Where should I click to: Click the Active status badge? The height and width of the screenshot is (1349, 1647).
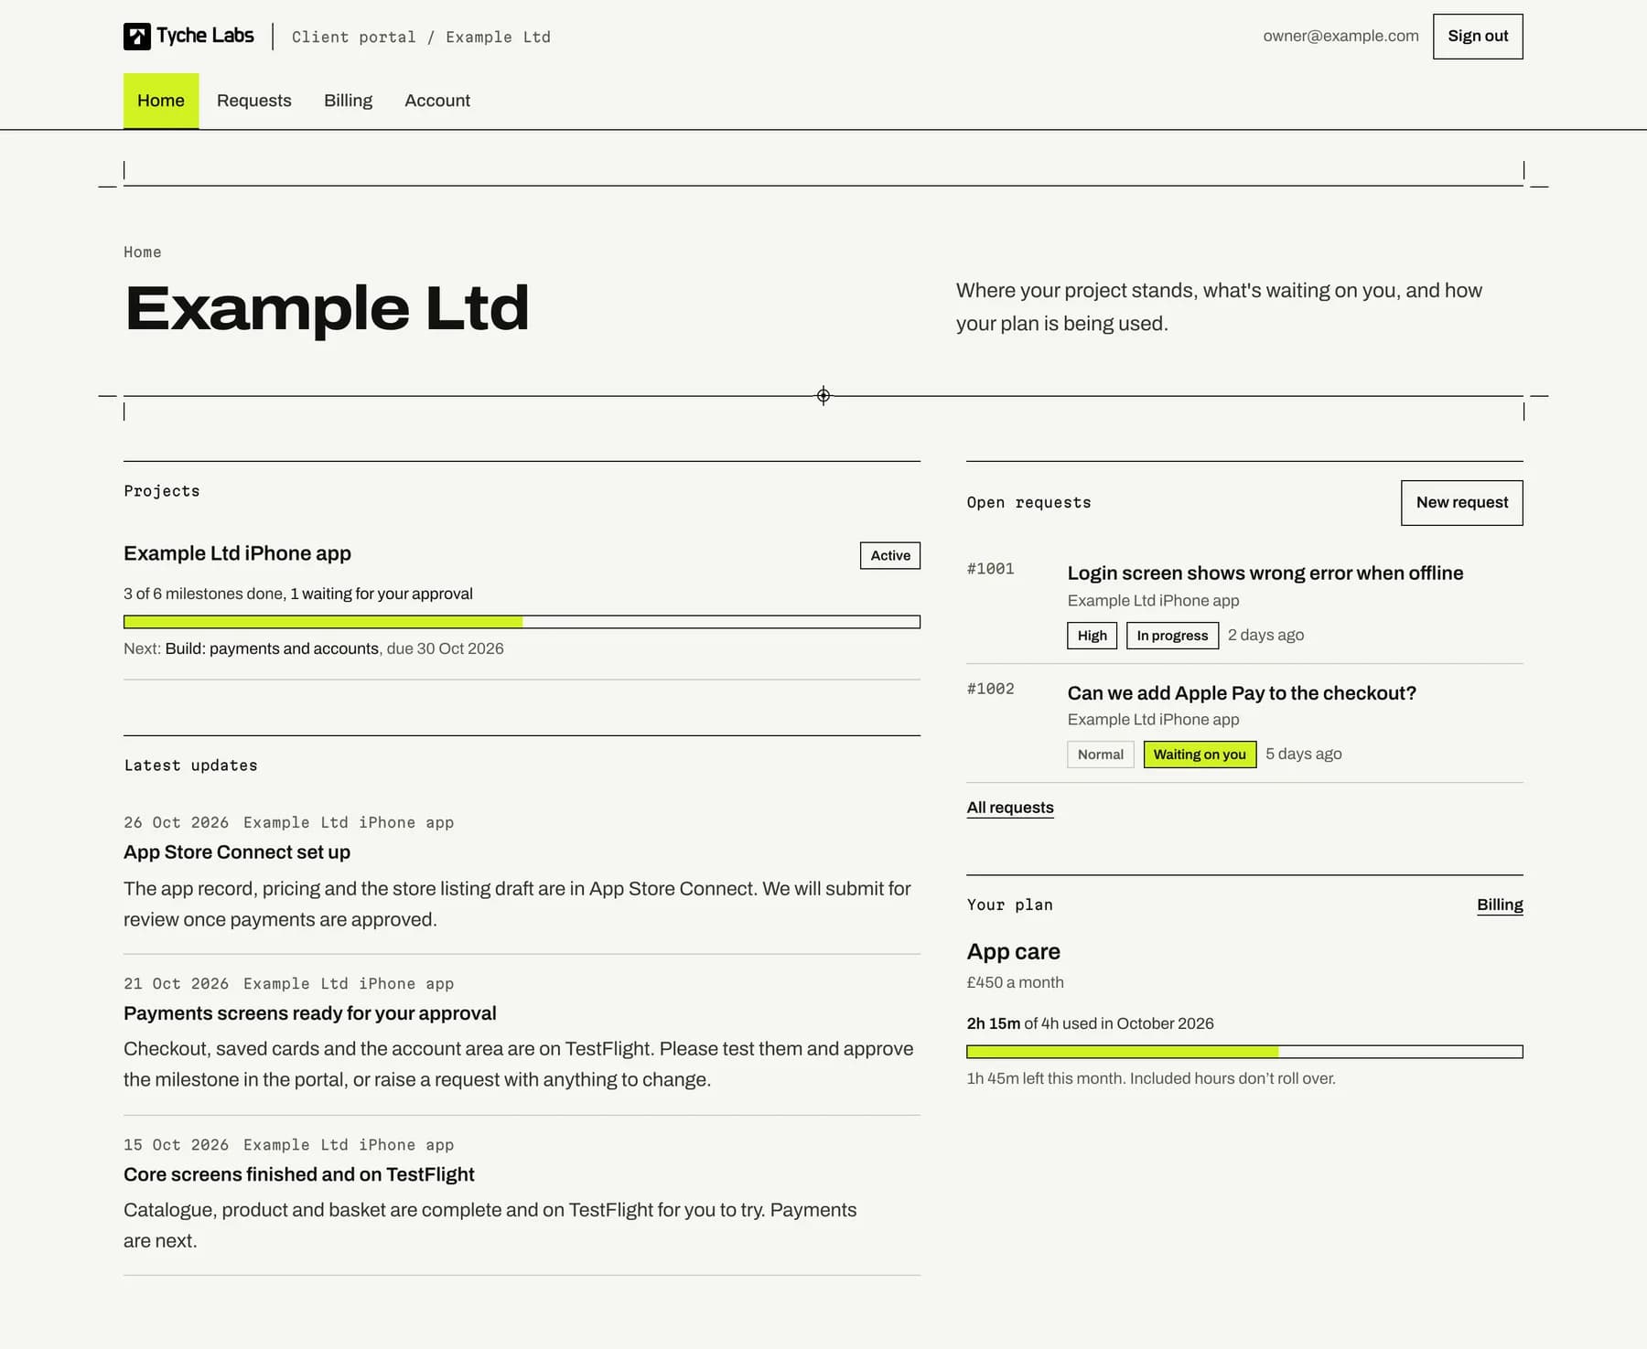[x=890, y=555]
